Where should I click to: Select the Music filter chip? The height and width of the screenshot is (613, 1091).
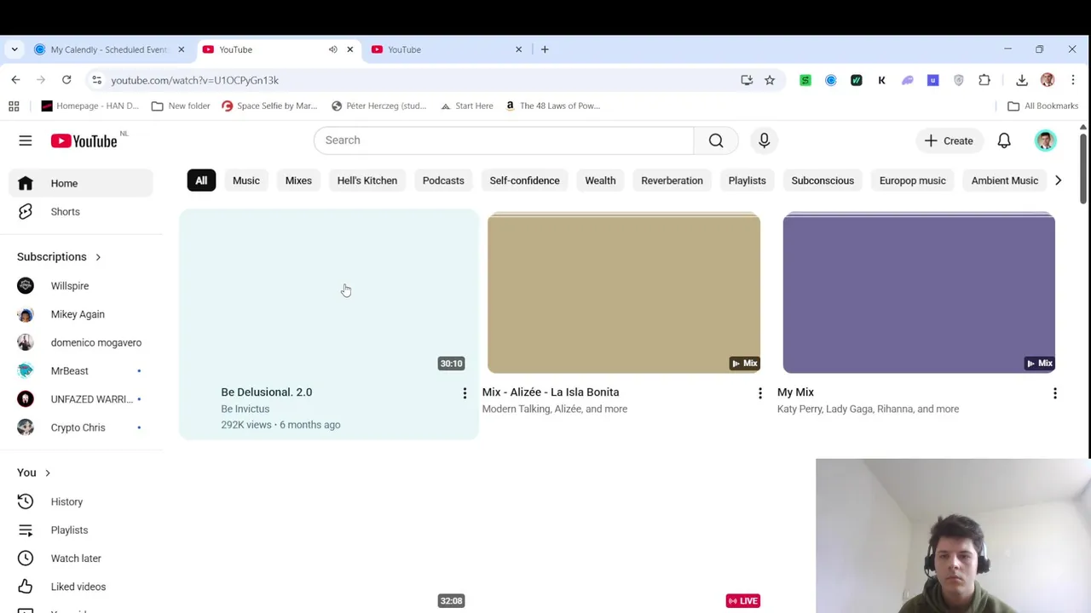[246, 180]
